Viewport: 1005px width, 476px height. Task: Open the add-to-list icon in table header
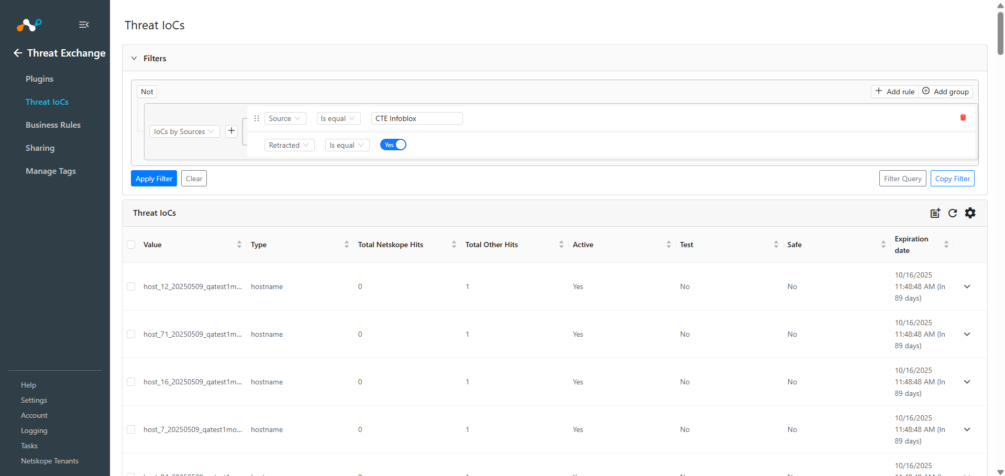(x=935, y=213)
